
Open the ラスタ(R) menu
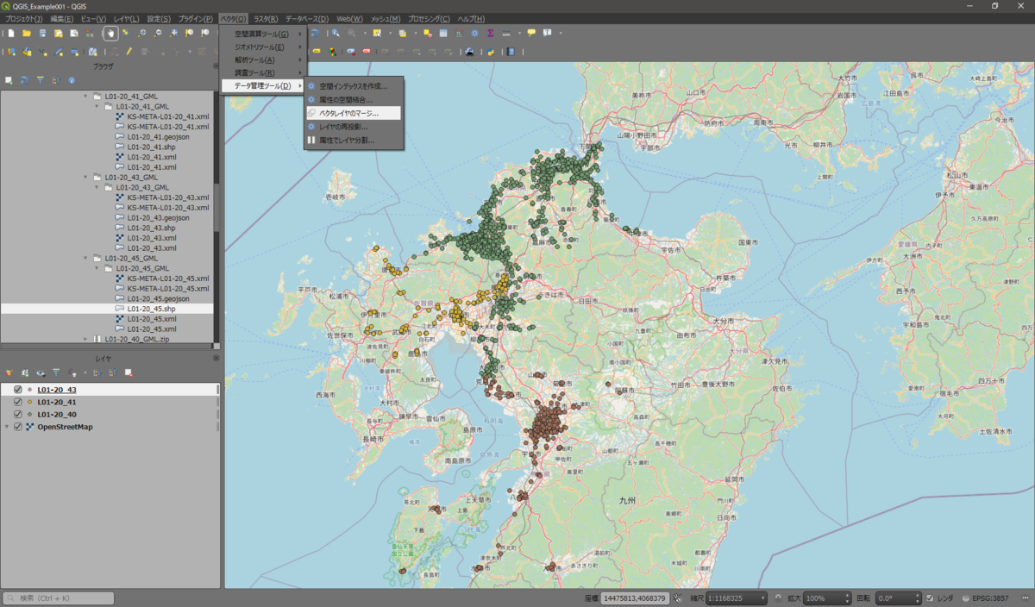[x=266, y=18]
